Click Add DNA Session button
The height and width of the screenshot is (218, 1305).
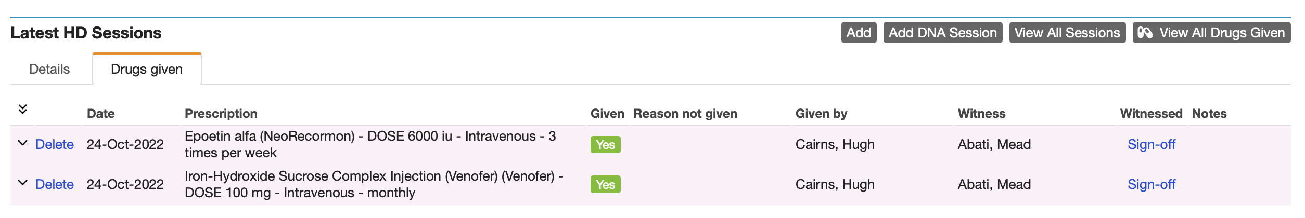point(942,33)
